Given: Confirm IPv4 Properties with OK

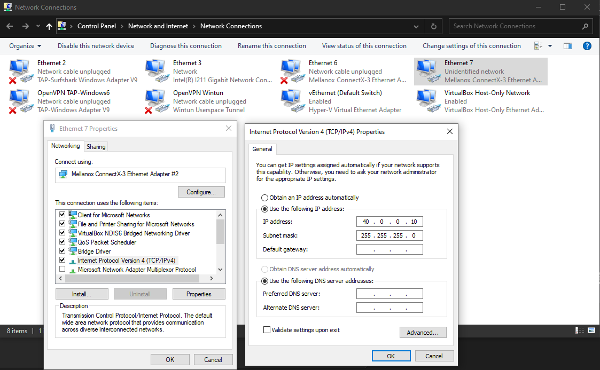Looking at the screenshot, I should click(391, 356).
